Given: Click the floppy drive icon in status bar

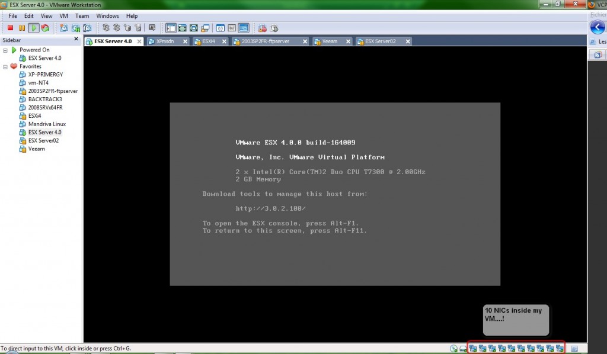Looking at the screenshot, I should (463, 349).
